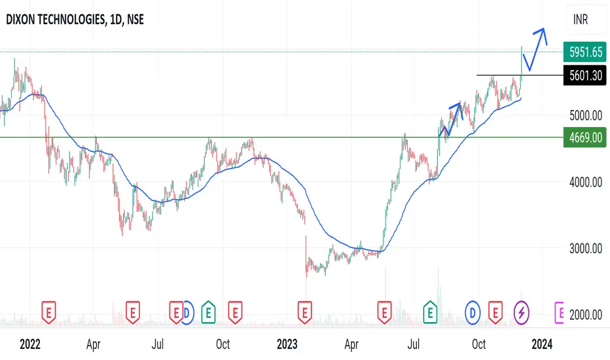Click the DIXON TECHNOLOGIES, 1D, NSE title
The image size is (610, 360).
(x=75, y=20)
